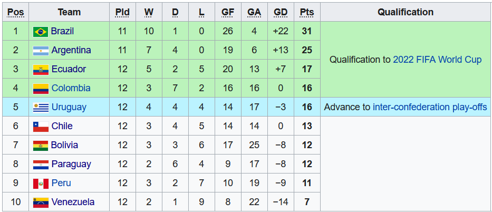Click the Paraguay flag icon
Image resolution: width=492 pixels, height=212 pixels.
click(41, 165)
